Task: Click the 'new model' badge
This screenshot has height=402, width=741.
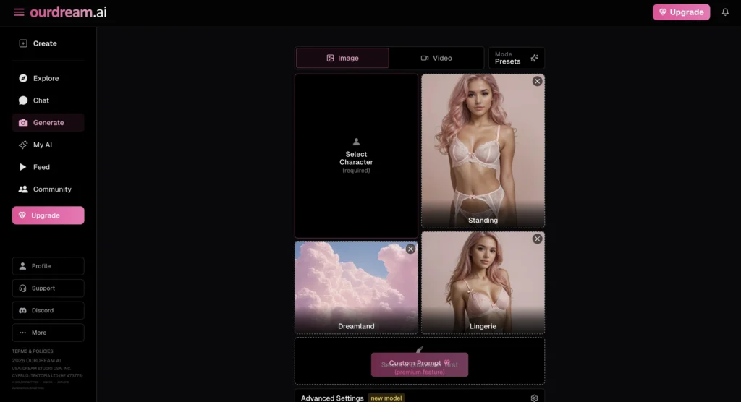Action: click(386, 398)
